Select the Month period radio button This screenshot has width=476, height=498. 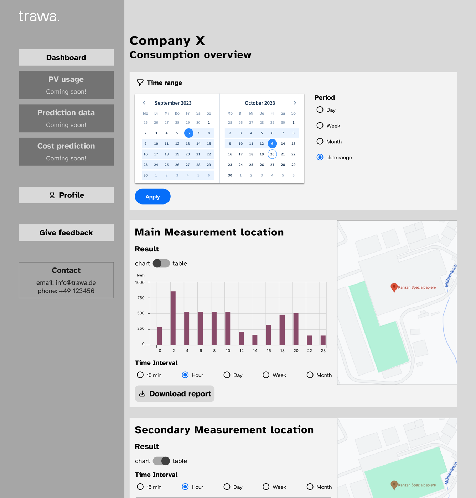point(320,142)
